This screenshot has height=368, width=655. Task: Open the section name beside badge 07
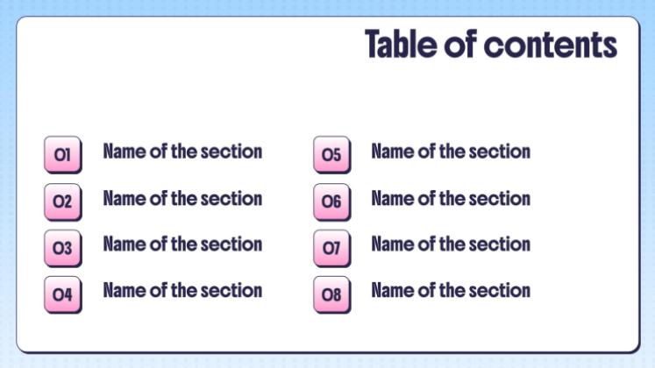(451, 244)
